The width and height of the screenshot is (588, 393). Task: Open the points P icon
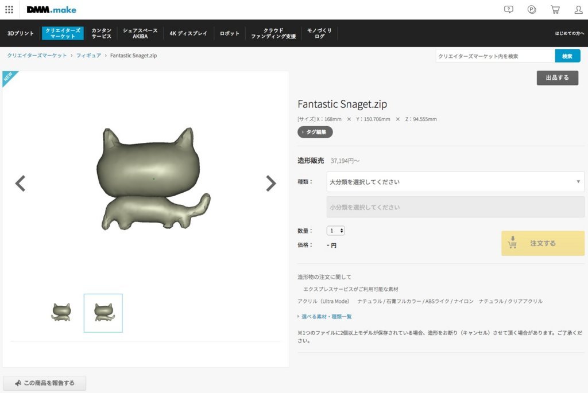click(x=532, y=10)
